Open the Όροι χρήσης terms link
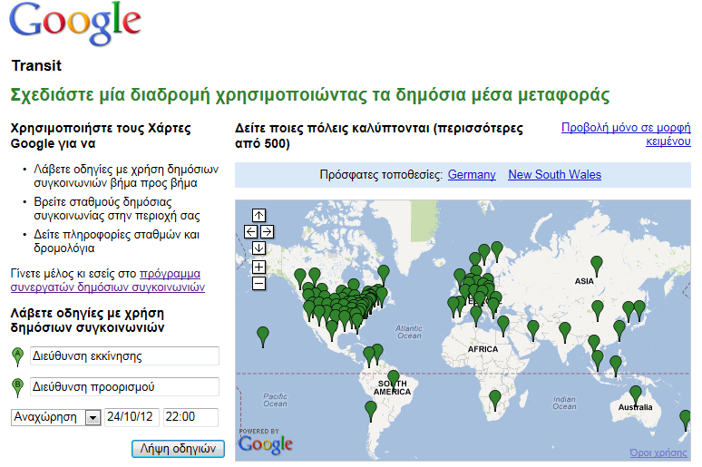 pyautogui.click(x=658, y=452)
